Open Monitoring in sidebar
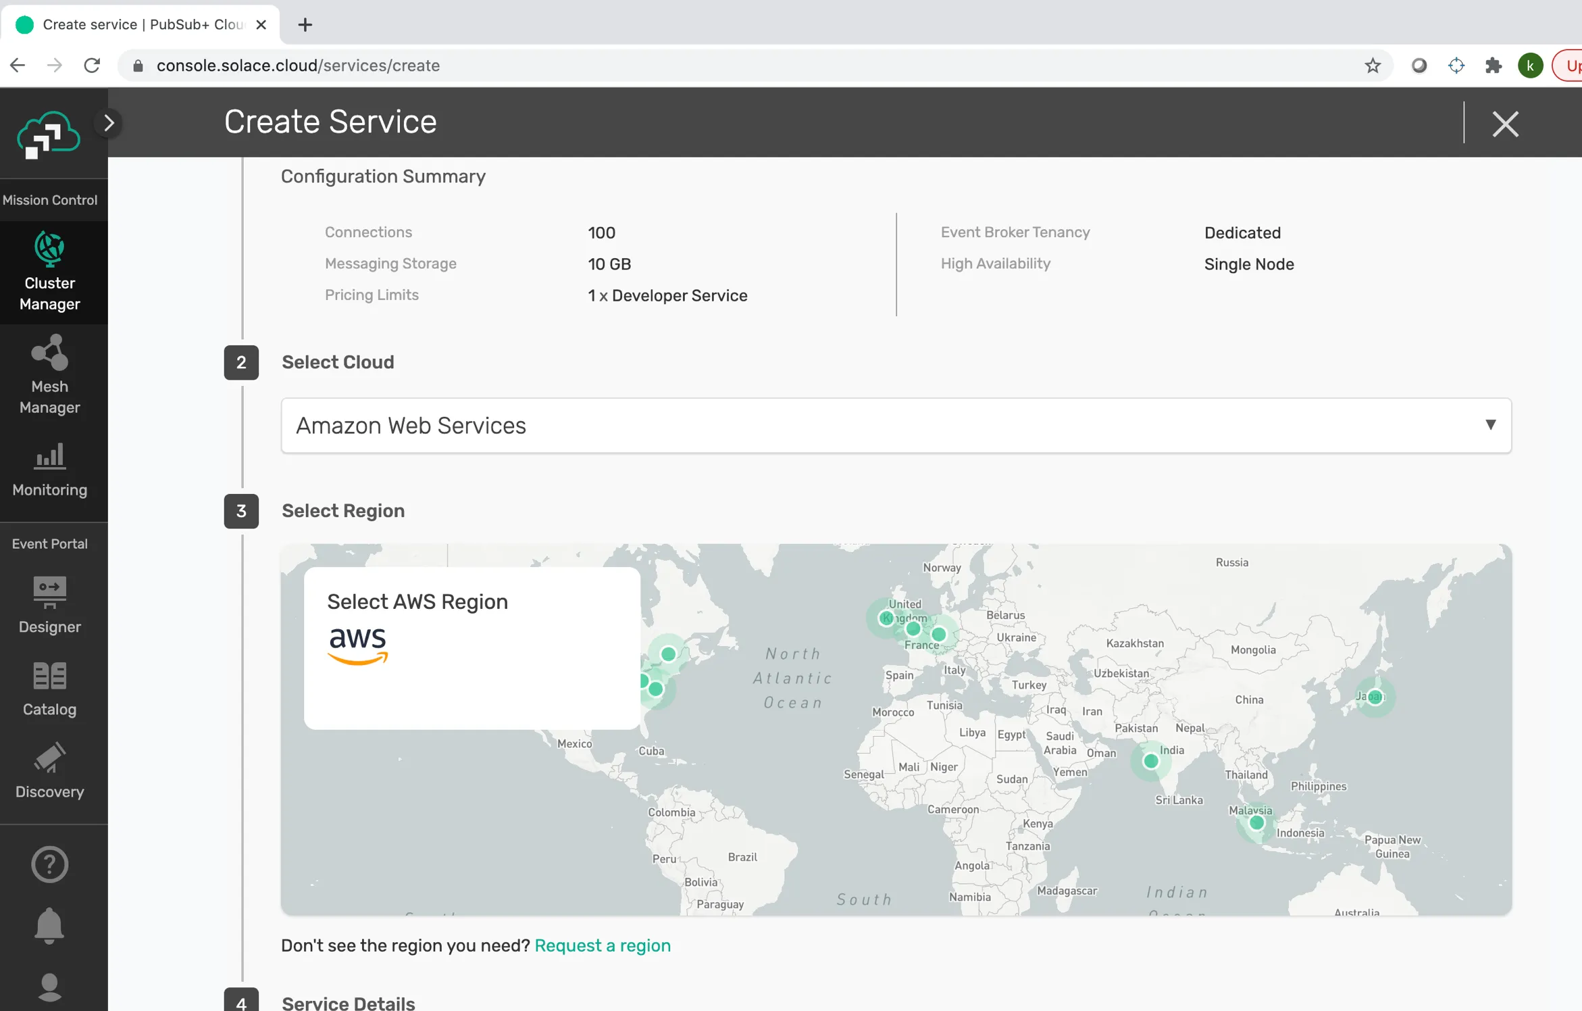This screenshot has width=1582, height=1011. pos(50,470)
